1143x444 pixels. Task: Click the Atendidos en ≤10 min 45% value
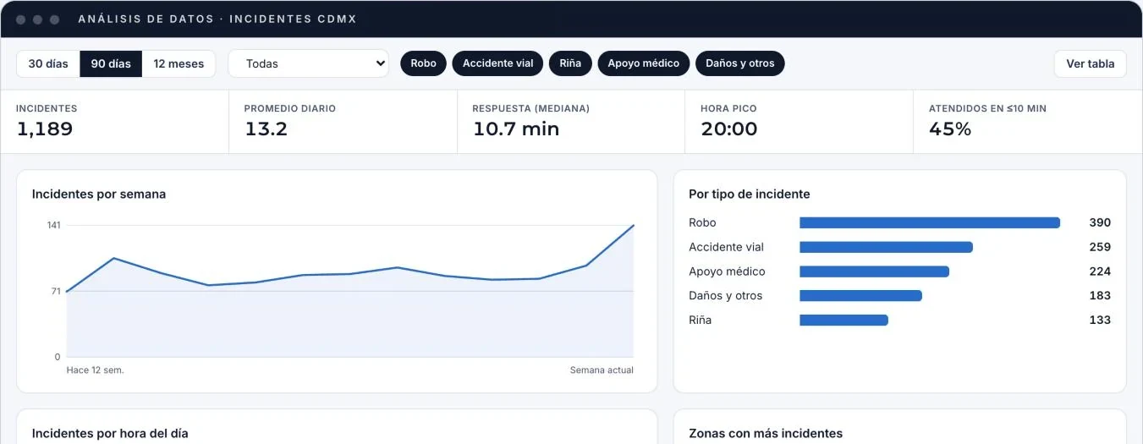tap(950, 129)
